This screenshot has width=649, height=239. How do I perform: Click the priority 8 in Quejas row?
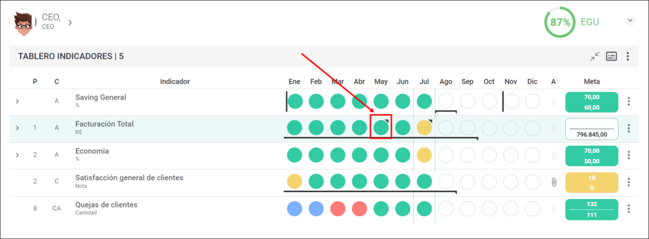point(35,209)
